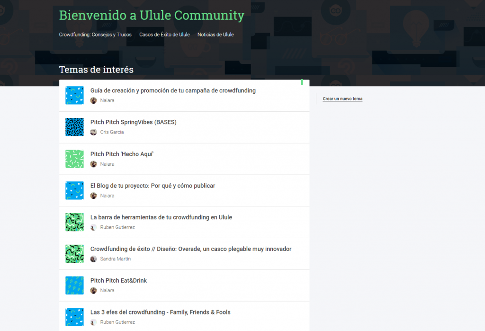
Task: Click author name Cris Garcia
Action: tap(112, 132)
